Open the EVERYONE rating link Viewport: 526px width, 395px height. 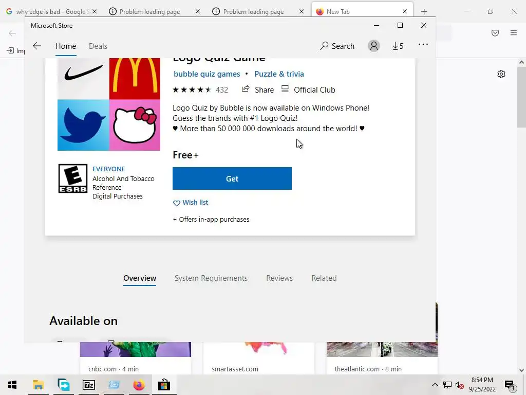[109, 169]
